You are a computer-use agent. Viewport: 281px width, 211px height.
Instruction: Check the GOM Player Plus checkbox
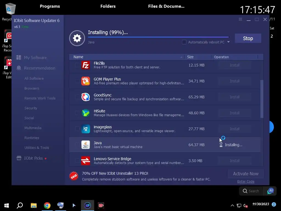(77, 81)
